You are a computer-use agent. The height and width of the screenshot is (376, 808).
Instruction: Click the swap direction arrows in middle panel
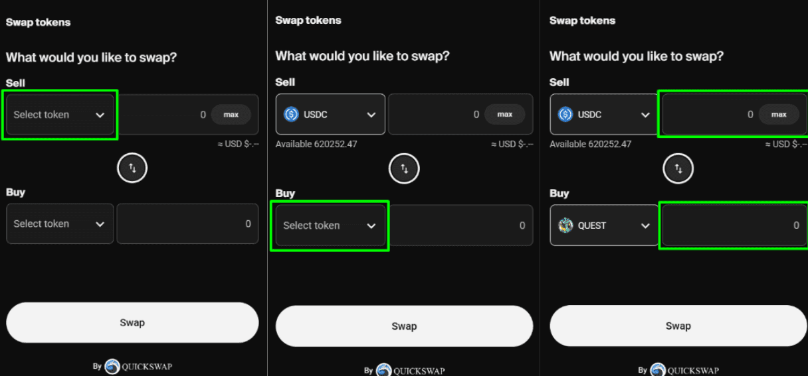click(x=404, y=168)
